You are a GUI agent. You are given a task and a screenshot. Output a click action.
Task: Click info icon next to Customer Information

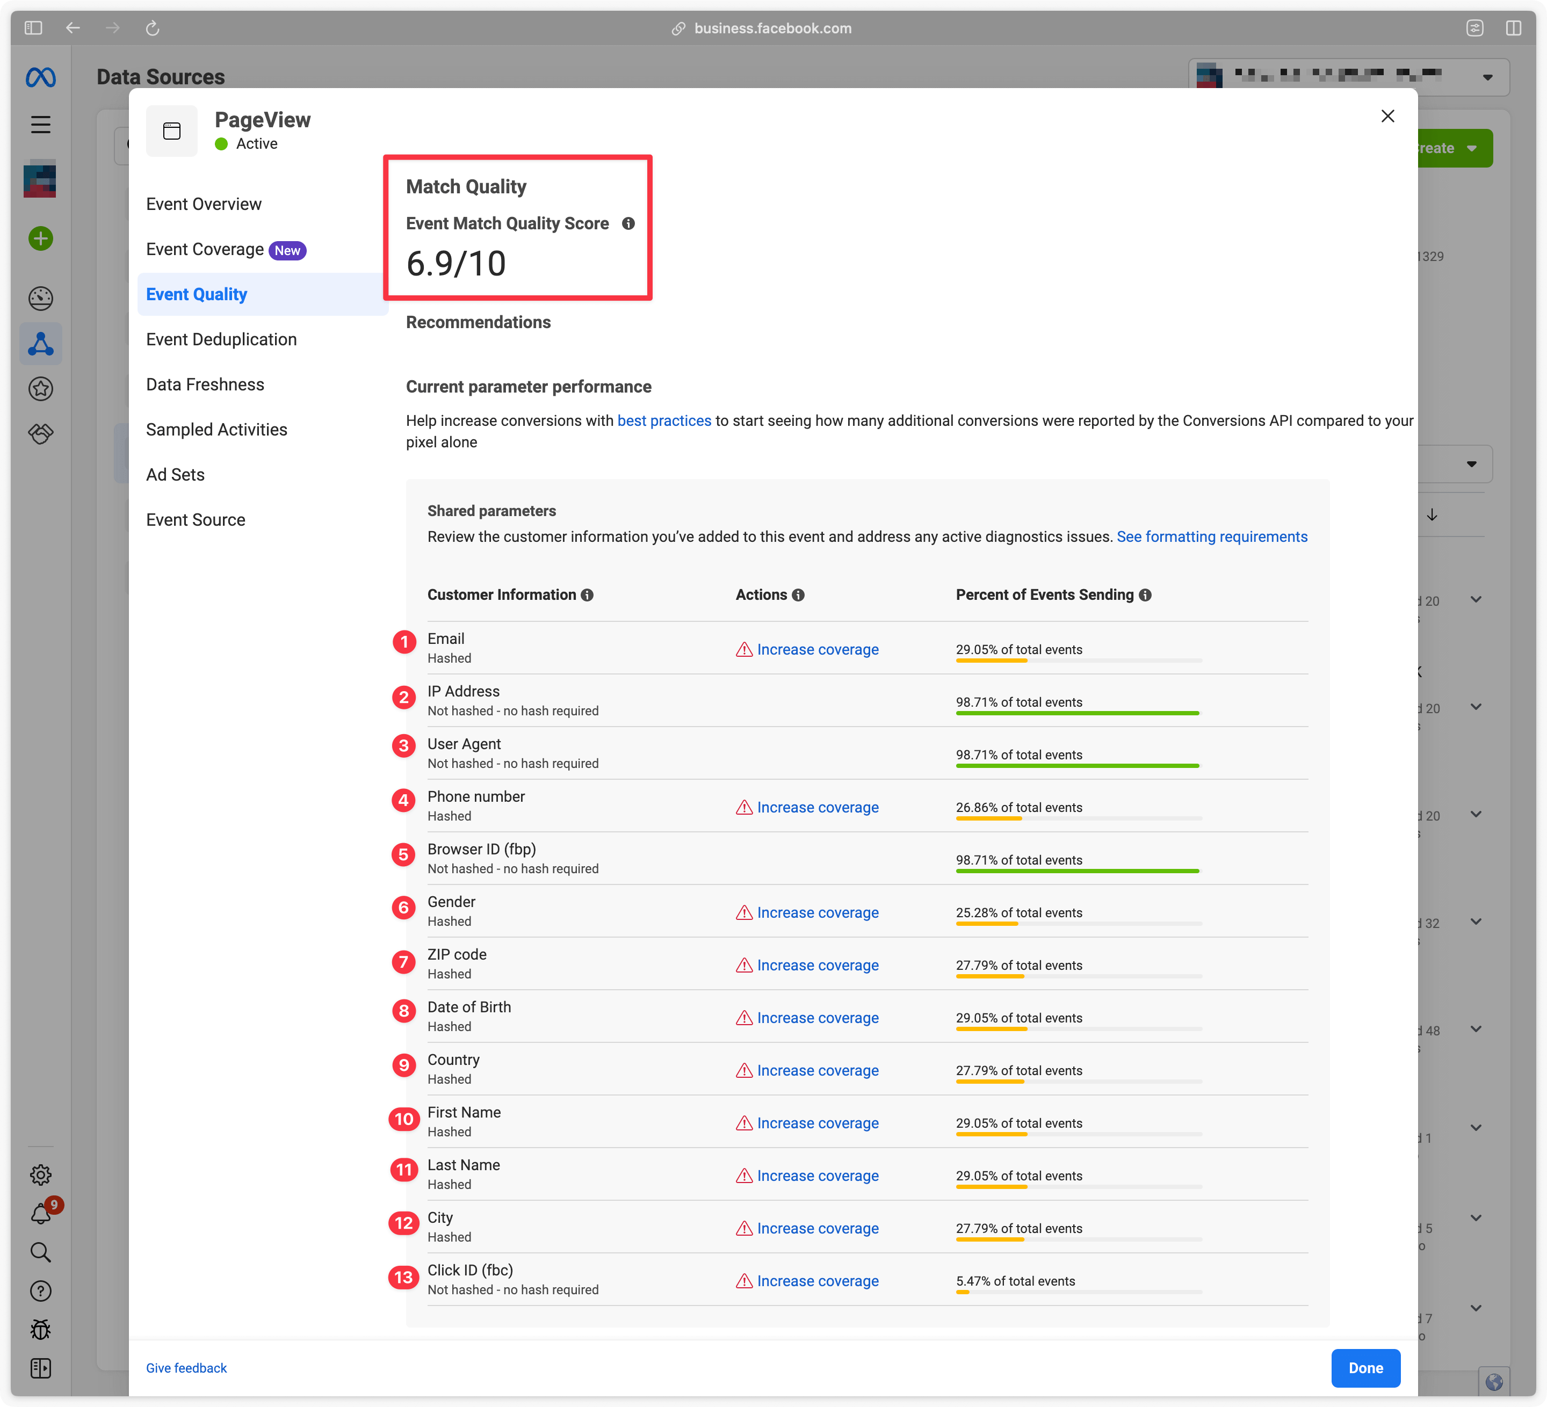pyautogui.click(x=587, y=596)
